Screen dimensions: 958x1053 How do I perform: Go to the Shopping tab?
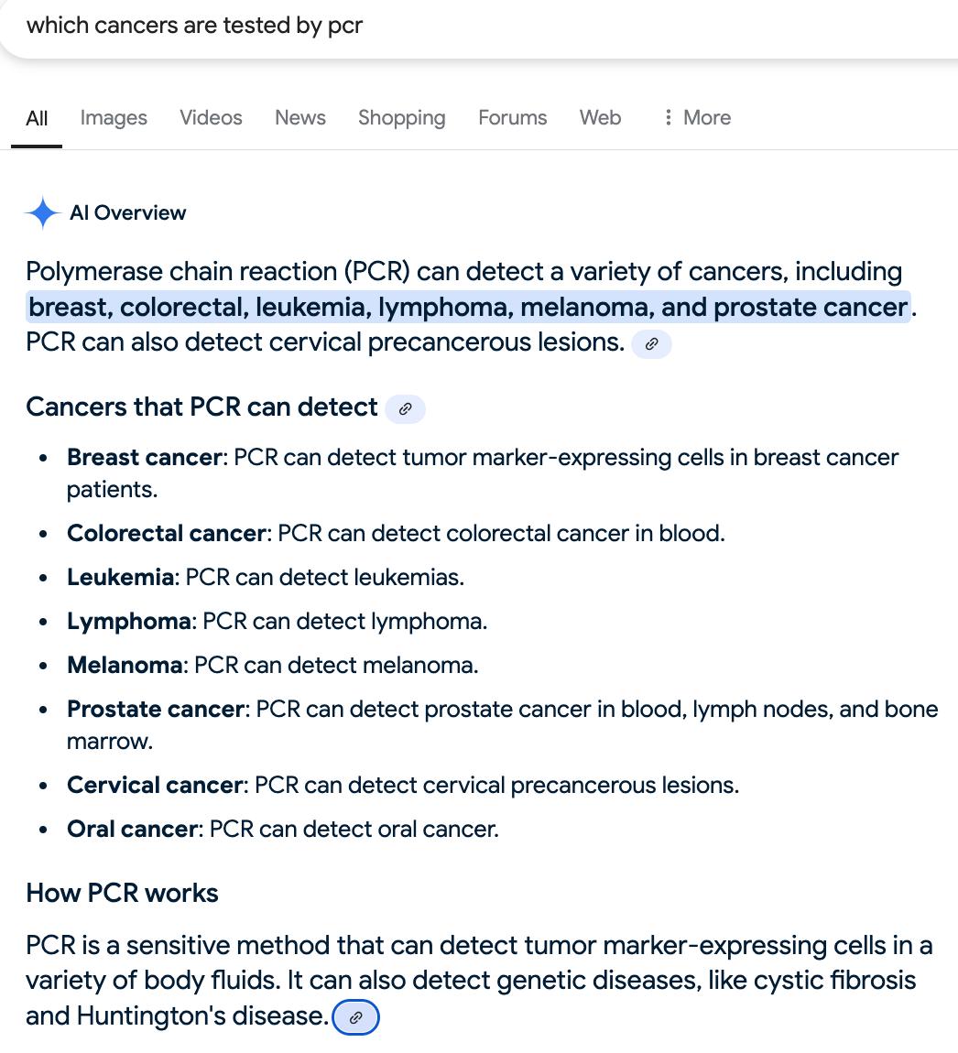(x=402, y=117)
